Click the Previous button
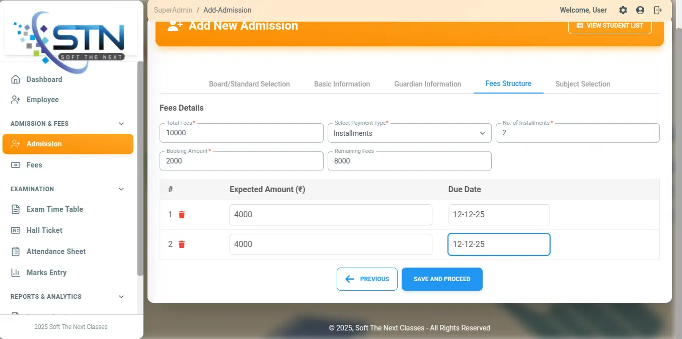 pyautogui.click(x=367, y=279)
